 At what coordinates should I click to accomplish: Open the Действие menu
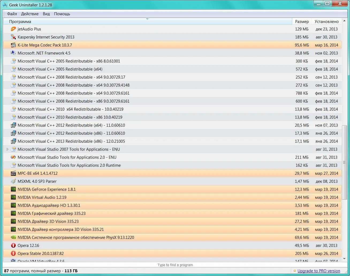[30, 14]
